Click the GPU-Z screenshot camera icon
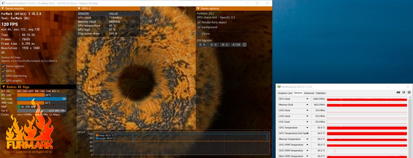 click(x=398, y=92)
